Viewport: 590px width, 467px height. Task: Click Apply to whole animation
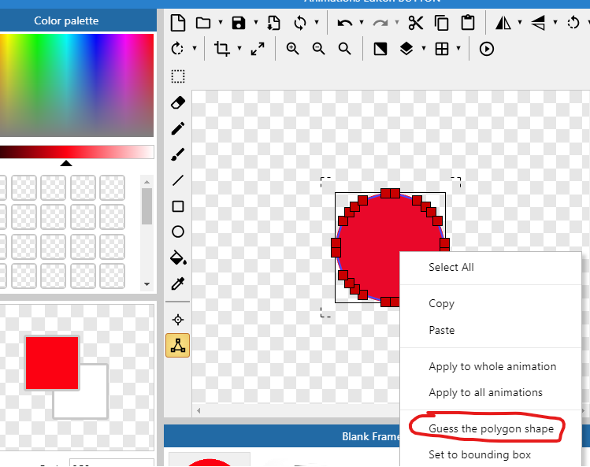pyautogui.click(x=491, y=366)
